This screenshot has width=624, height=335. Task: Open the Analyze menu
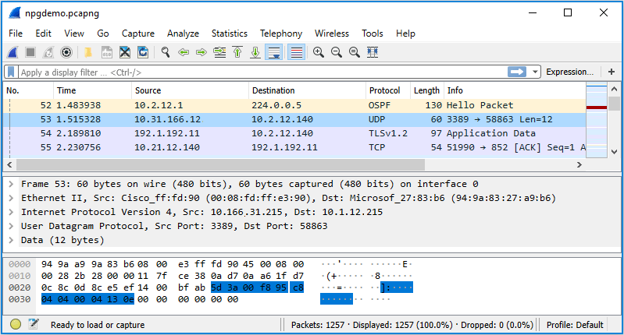tap(183, 33)
